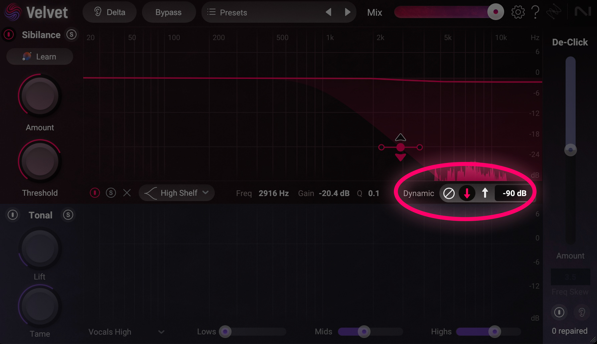The width and height of the screenshot is (597, 344).
Task: Click the right Q handle of EQ node
Action: click(x=420, y=147)
